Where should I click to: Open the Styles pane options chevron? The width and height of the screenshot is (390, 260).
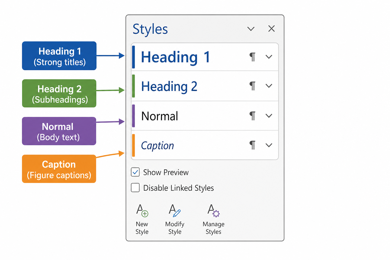click(x=251, y=29)
